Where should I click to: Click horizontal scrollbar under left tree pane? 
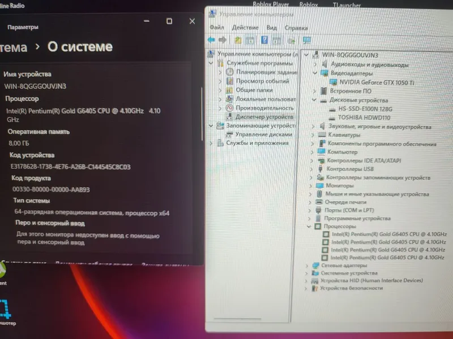coord(237,319)
